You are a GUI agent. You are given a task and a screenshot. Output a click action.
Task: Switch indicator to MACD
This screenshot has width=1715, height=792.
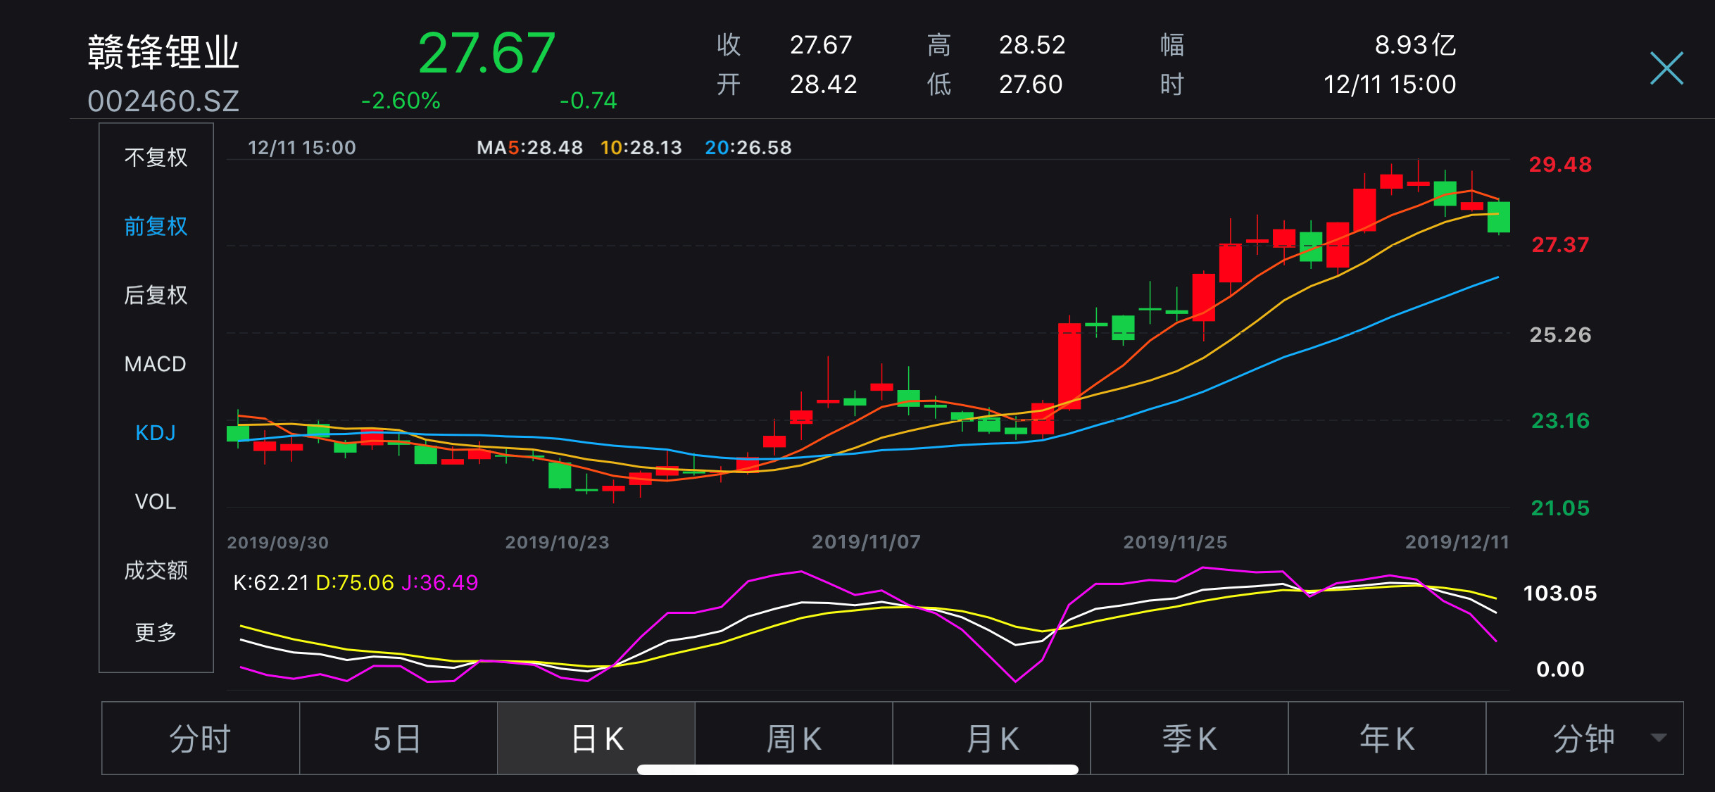[x=156, y=364]
